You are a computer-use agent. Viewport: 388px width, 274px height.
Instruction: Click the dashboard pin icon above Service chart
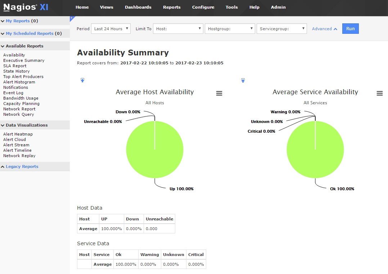(243, 80)
